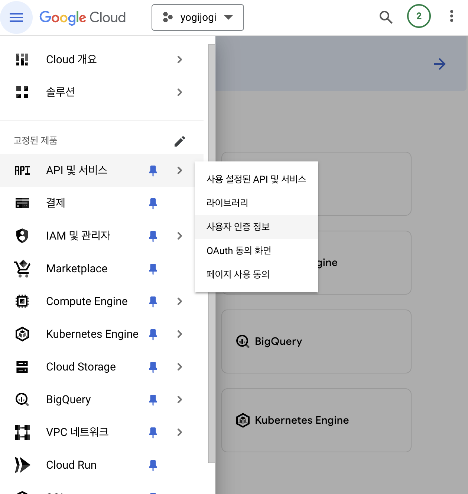Click the search magnifier icon
468x494 pixels.
pos(386,17)
